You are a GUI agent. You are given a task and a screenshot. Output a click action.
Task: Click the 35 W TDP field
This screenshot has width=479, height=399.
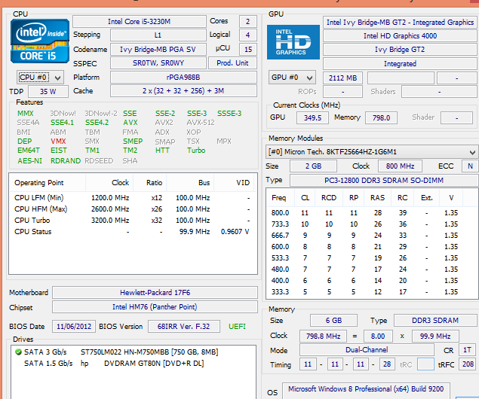48,91
